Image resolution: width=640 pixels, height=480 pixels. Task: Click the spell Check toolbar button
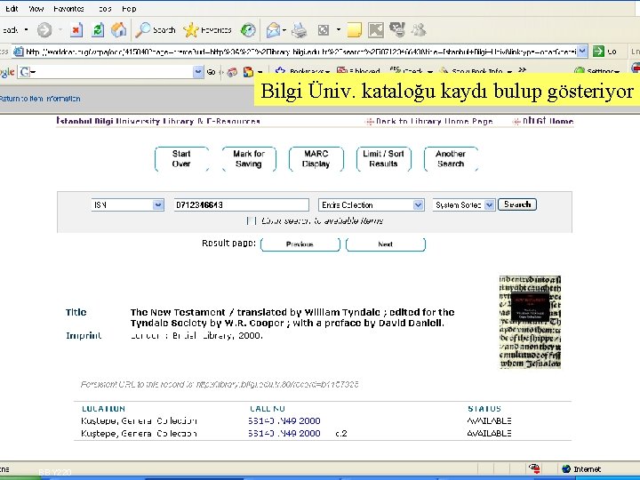click(x=412, y=71)
